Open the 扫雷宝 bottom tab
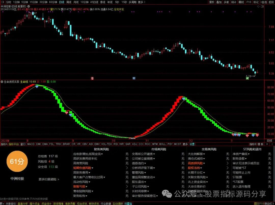Image resolution: width=275 pixels, height=205 pixels. (x=128, y=203)
